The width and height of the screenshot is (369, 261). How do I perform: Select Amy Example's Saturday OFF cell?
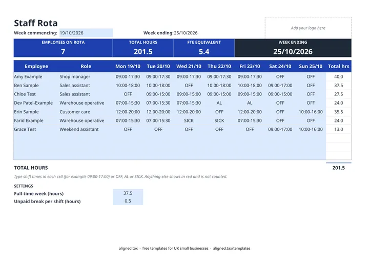tap(280, 76)
